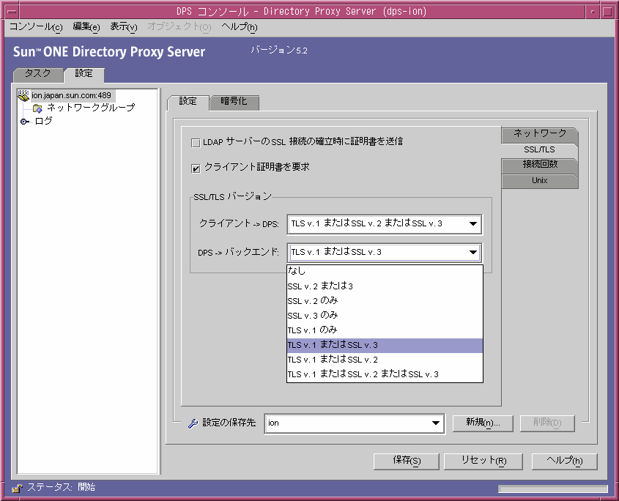
Task: Open the クライアント -> DPS dropdown
Action: click(384, 224)
